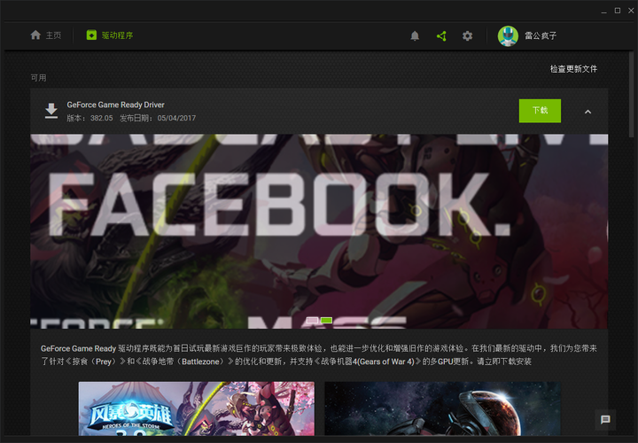Open the feedback chat icon
The image size is (638, 443).
(605, 419)
